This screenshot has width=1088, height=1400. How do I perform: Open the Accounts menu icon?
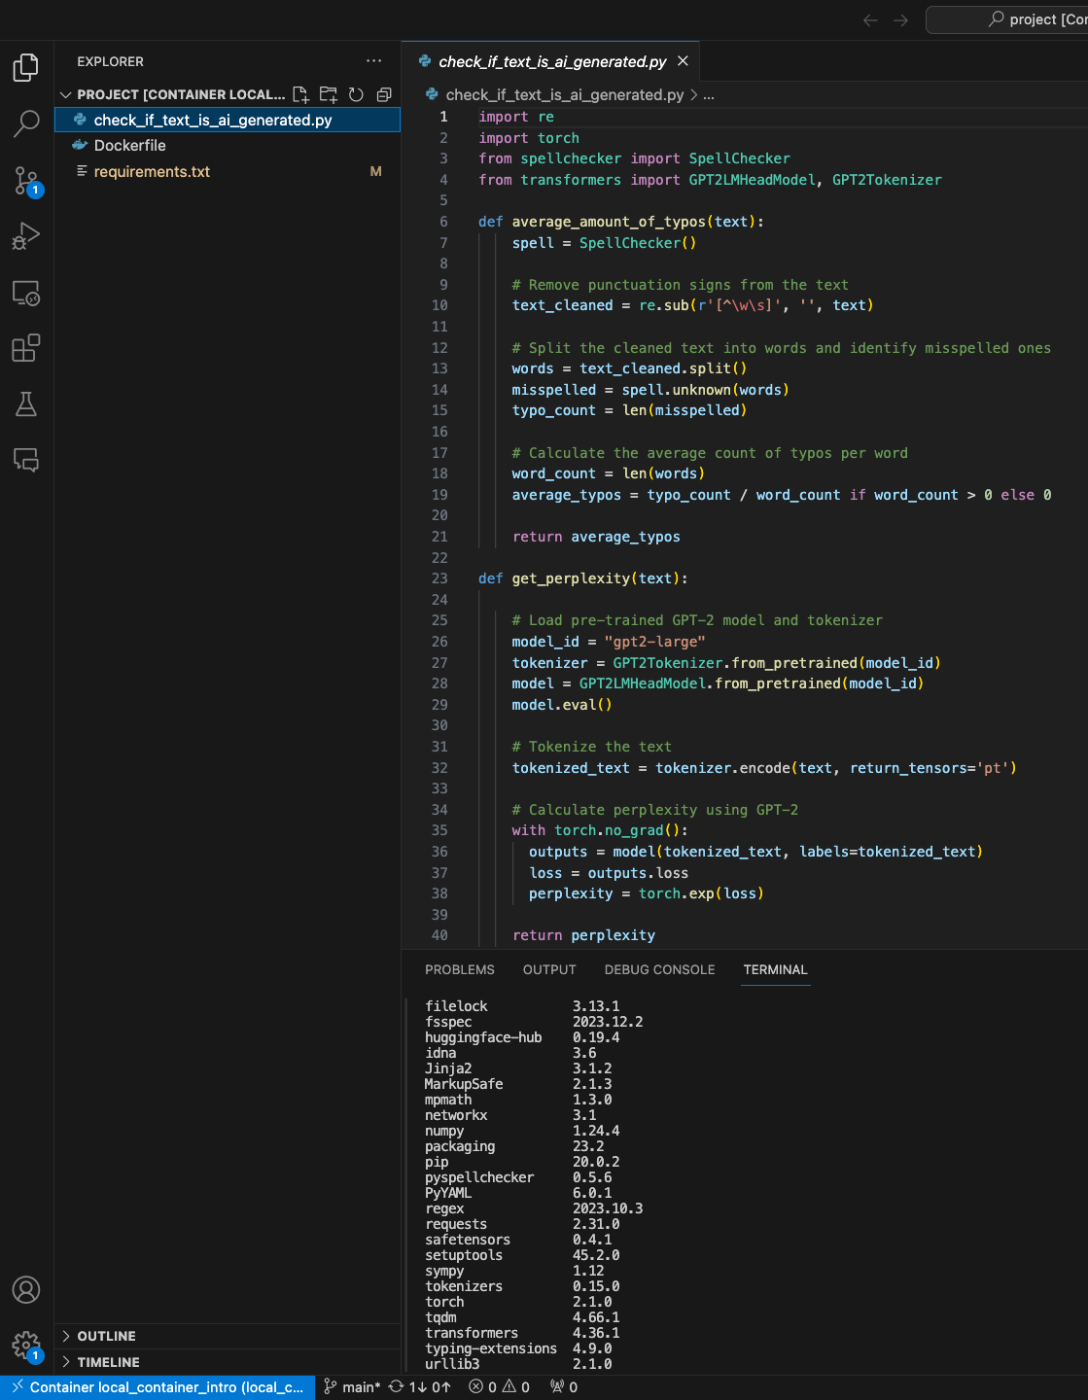[x=26, y=1290]
